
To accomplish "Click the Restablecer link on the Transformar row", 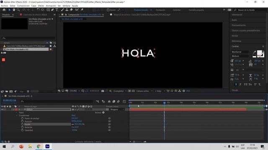I will pyautogui.click(x=74, y=115).
